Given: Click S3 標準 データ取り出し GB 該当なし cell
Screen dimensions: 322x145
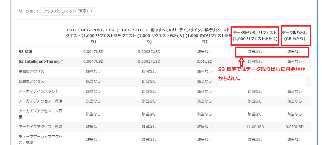Looking at the screenshot, I should click(x=295, y=51).
